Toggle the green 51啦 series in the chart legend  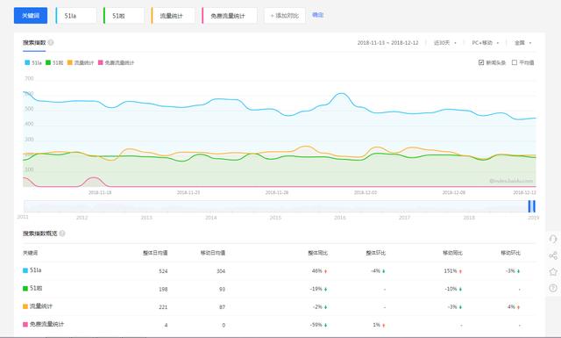[x=54, y=62]
